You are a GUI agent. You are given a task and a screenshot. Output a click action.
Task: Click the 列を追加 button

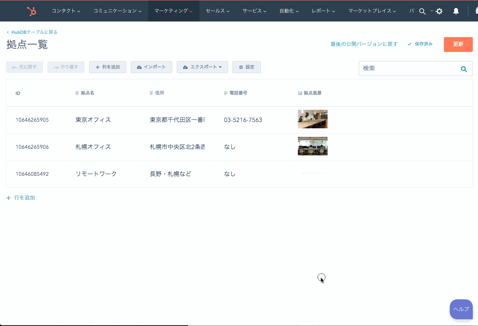point(108,67)
